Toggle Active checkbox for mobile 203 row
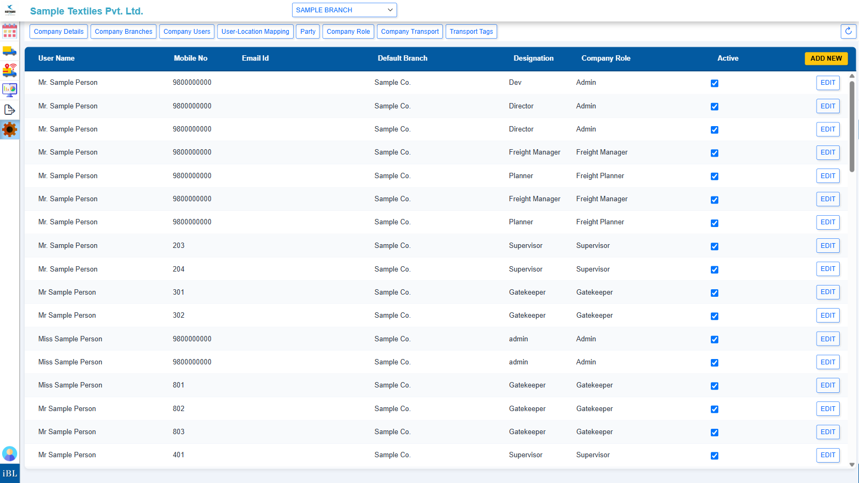The height and width of the screenshot is (483, 859). 715,246
